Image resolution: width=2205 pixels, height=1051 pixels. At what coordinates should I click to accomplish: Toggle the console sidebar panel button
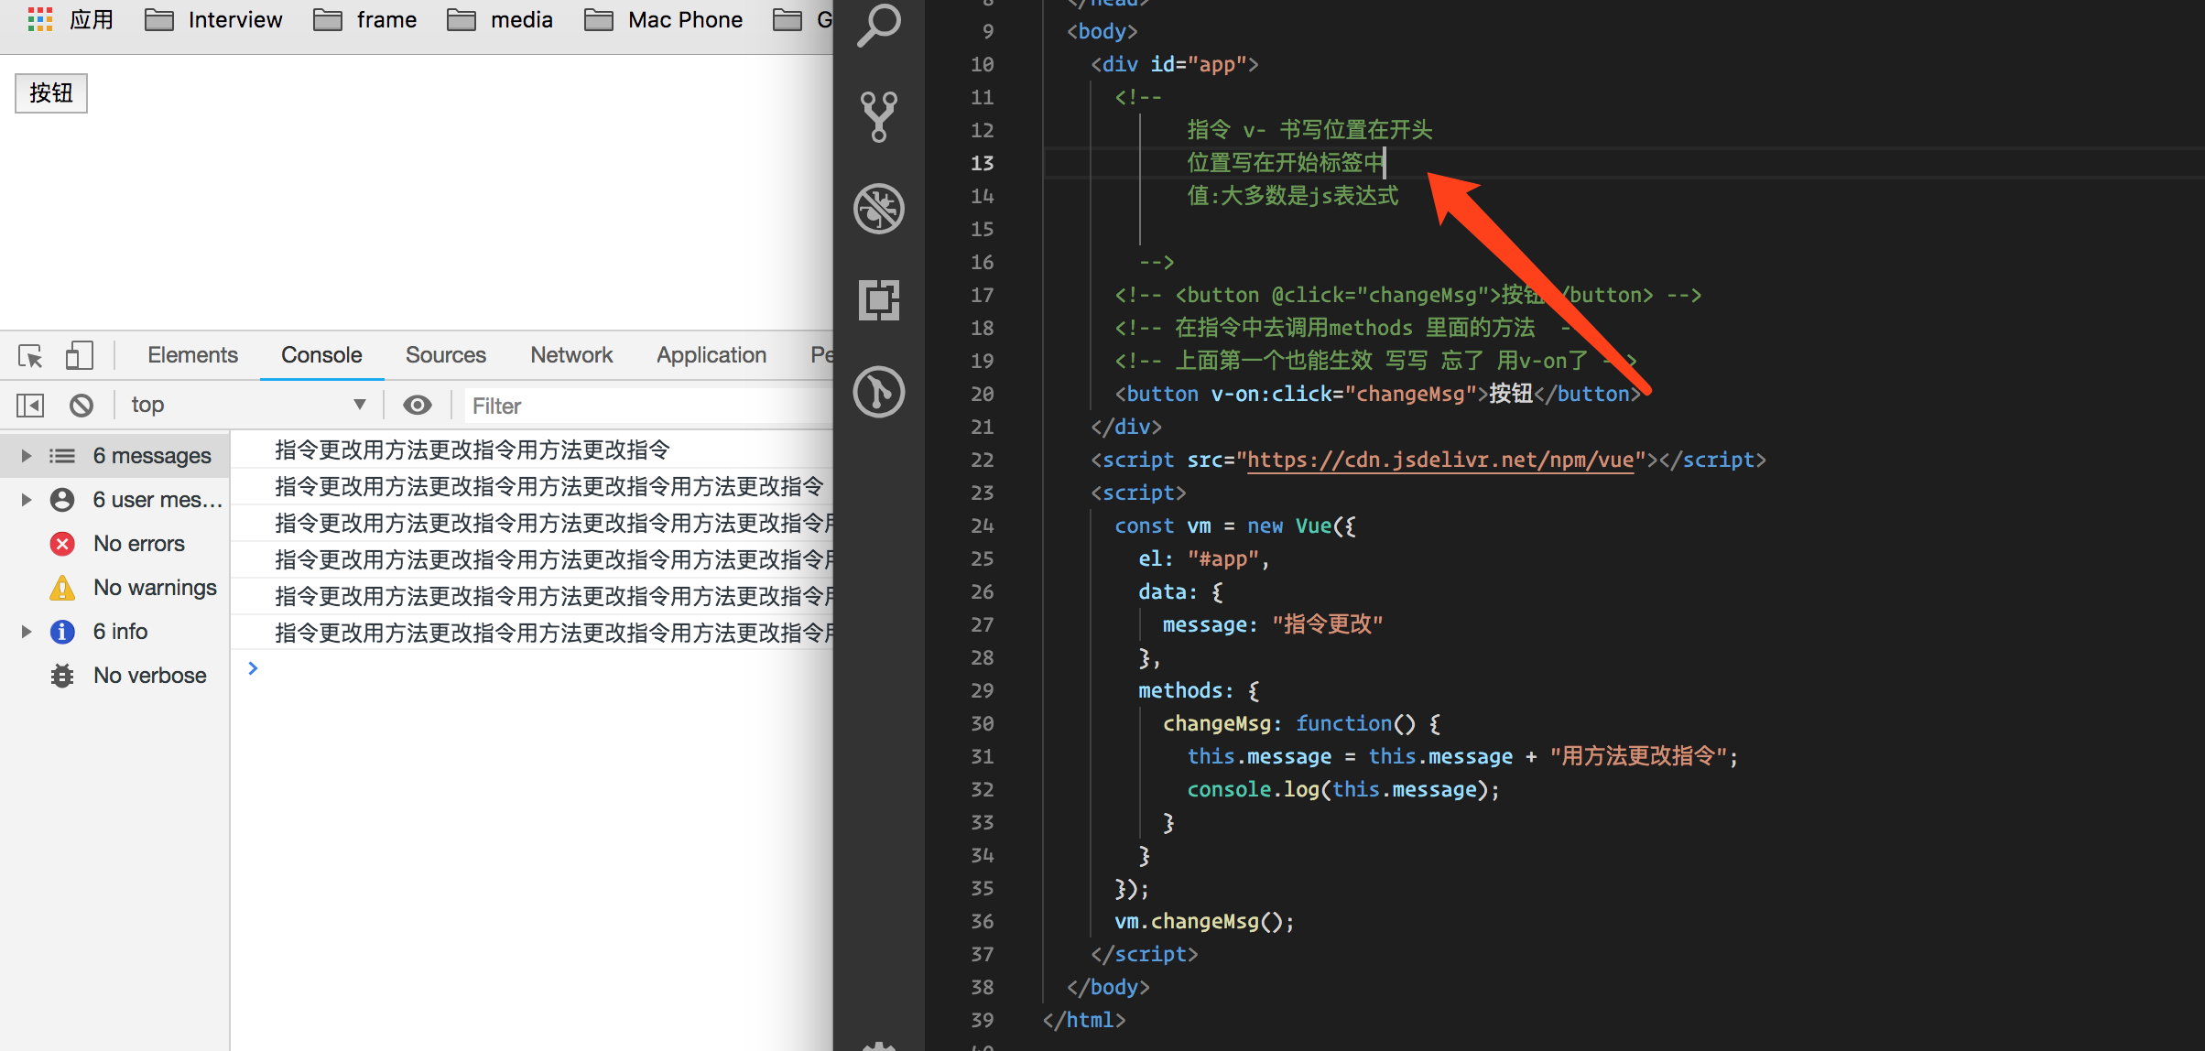(30, 405)
